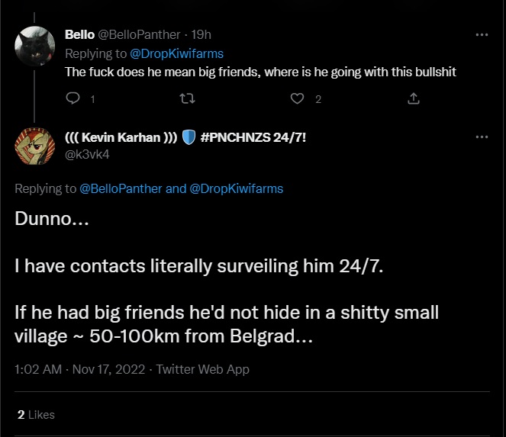Click the blue shield badge beside Kevin Karhan
This screenshot has height=437, width=506.
[189, 137]
